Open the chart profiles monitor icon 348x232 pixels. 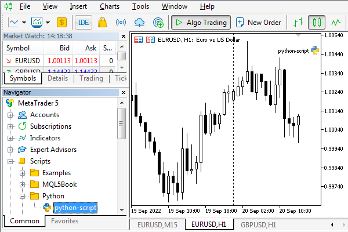pos(37,23)
